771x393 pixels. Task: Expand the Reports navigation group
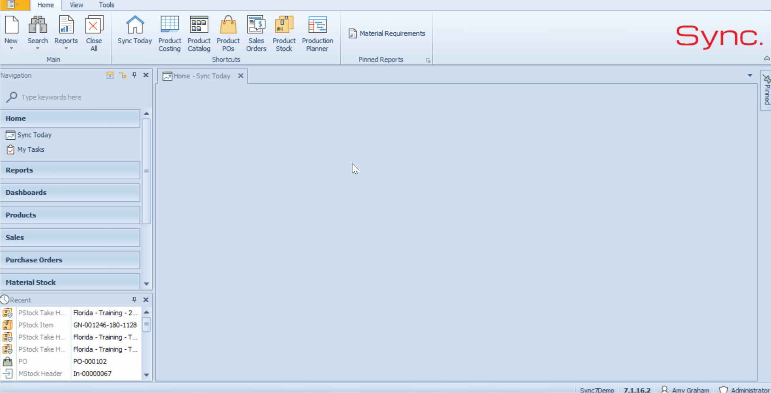click(70, 170)
